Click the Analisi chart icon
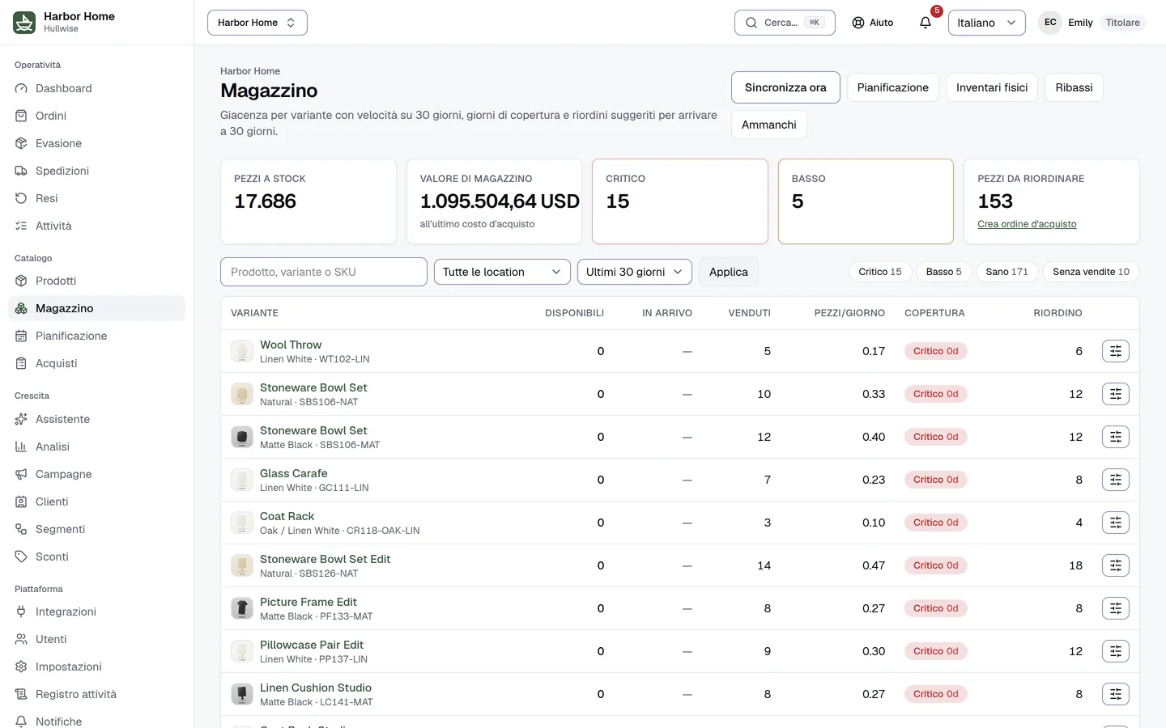The width and height of the screenshot is (1166, 728). click(21, 447)
